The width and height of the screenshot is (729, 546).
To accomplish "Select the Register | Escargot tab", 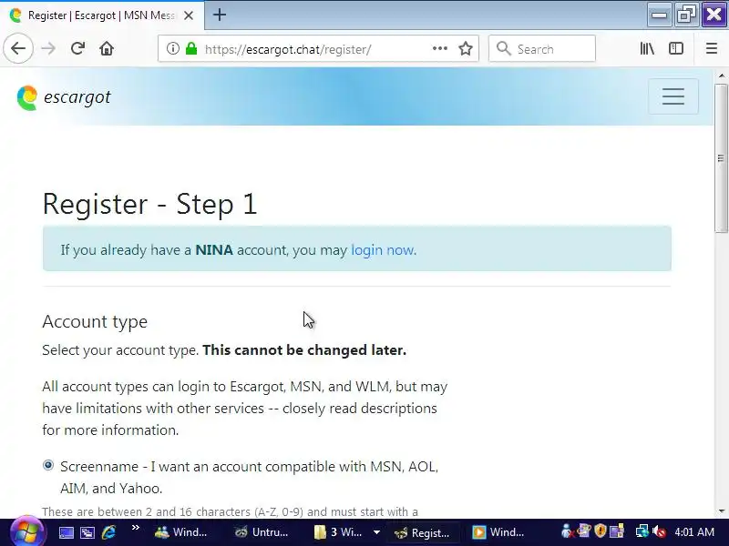I will (102, 15).
